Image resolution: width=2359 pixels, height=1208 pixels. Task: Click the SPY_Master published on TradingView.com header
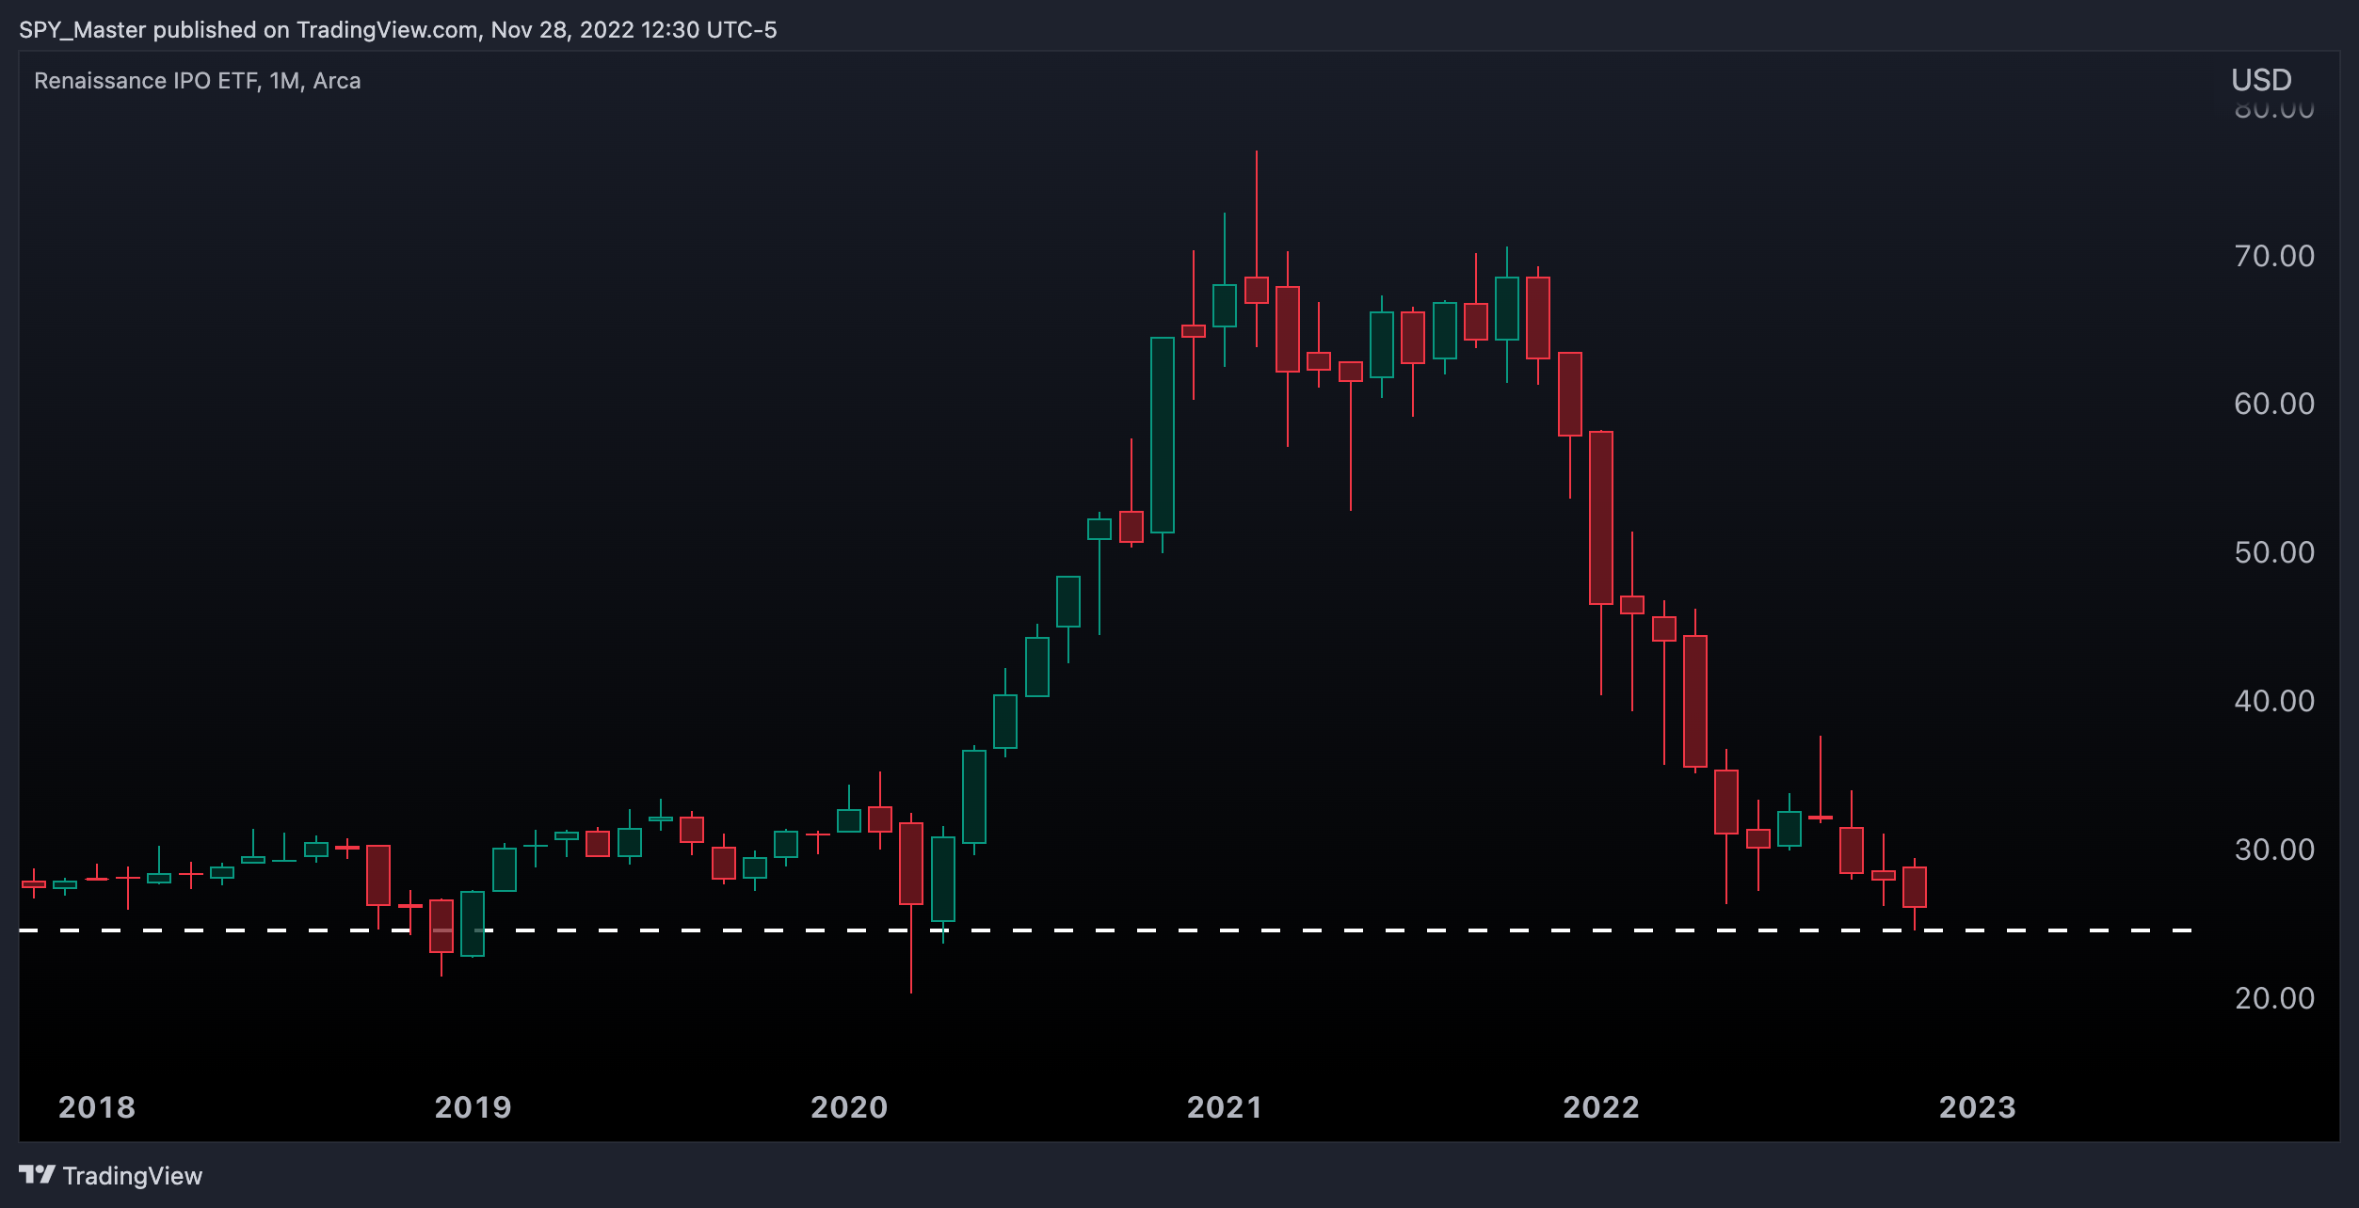(398, 30)
